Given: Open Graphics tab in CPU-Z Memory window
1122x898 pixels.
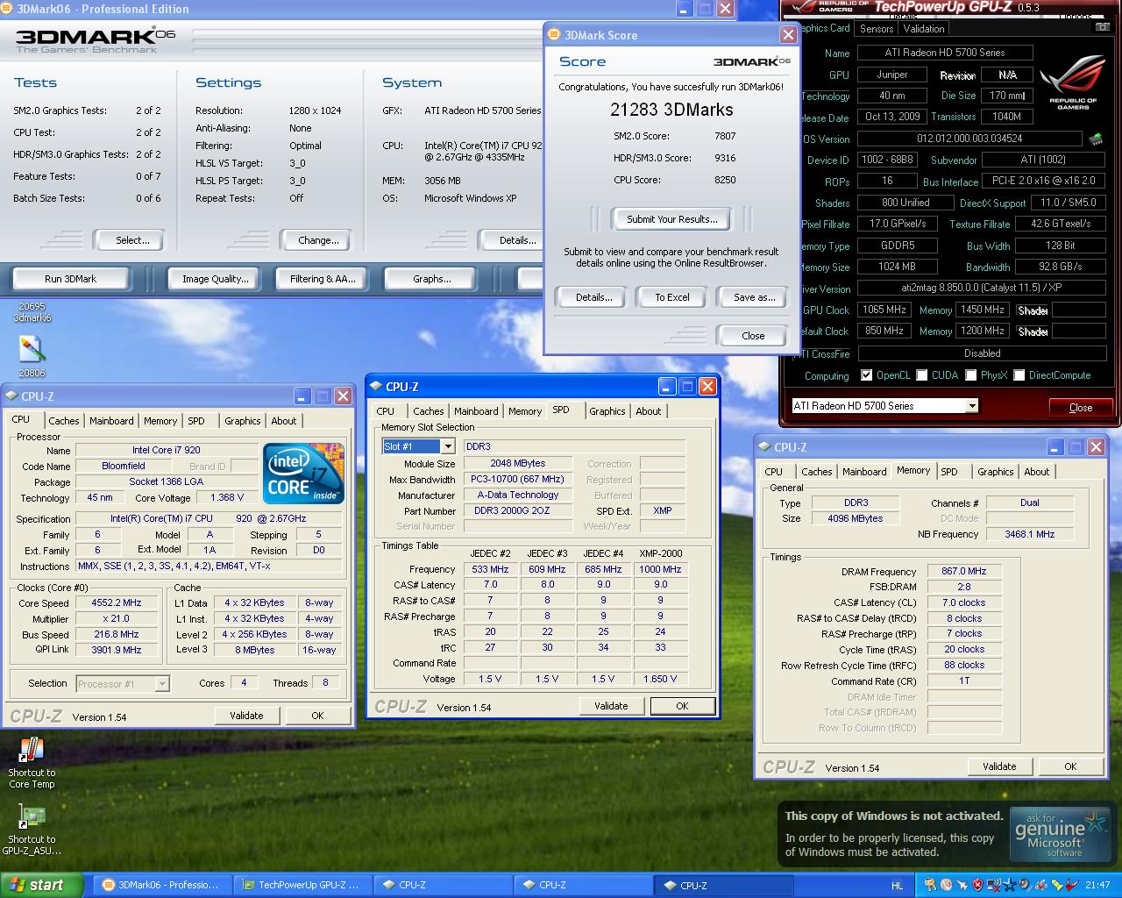Looking at the screenshot, I should click(x=995, y=472).
